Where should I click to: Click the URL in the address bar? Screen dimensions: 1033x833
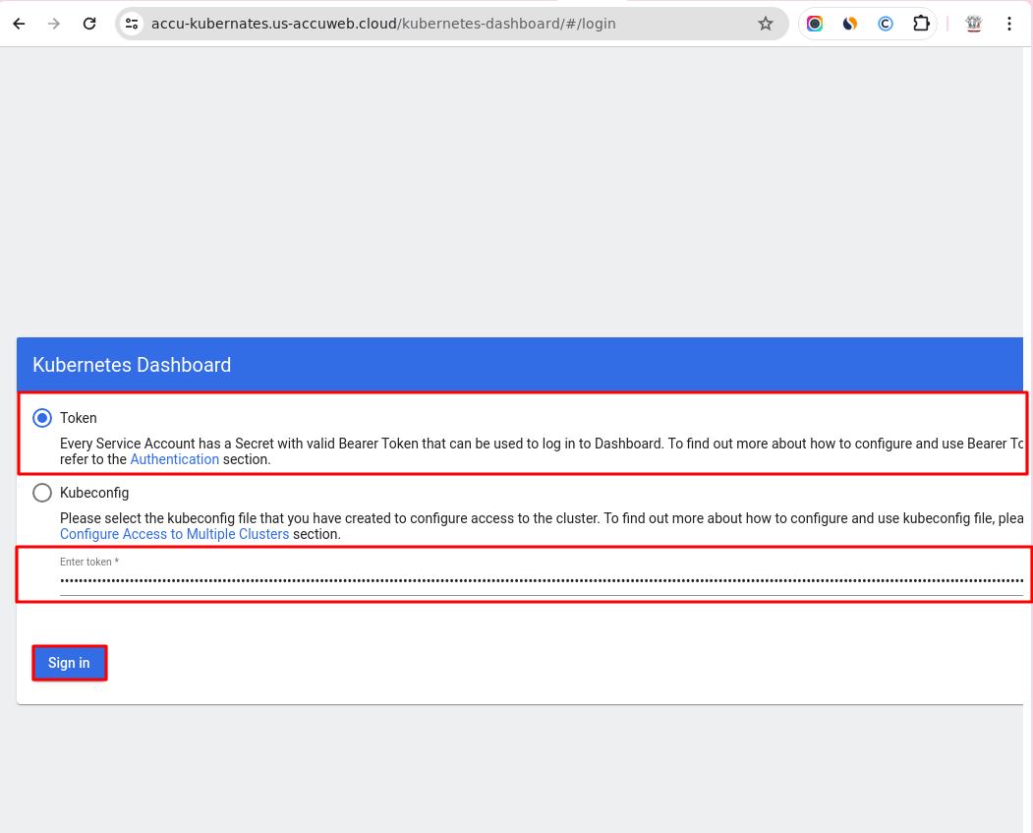click(383, 24)
